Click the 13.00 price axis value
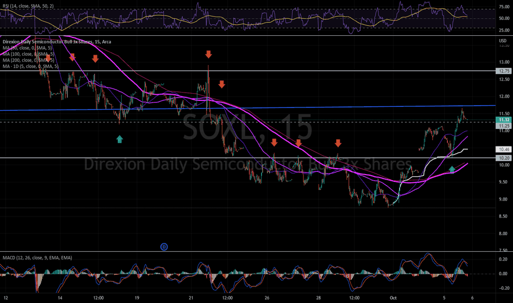 point(504,62)
